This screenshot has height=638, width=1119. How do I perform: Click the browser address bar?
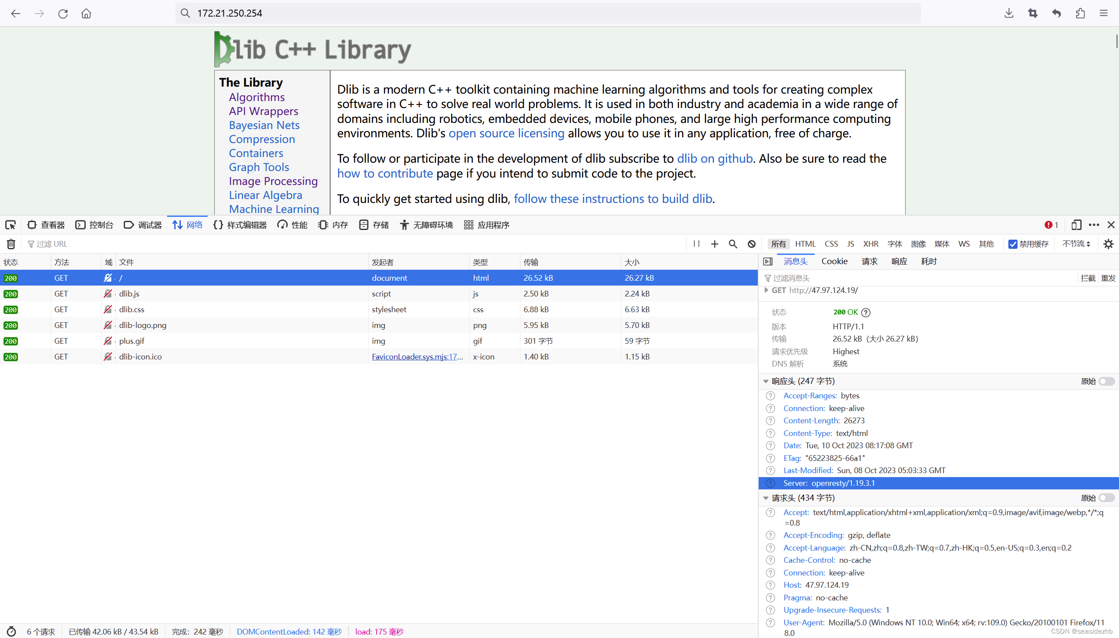[x=547, y=13]
